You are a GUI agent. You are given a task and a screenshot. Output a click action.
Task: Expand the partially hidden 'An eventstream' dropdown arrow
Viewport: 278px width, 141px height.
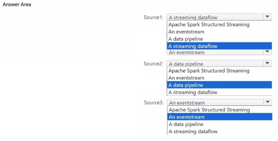[x=267, y=52]
